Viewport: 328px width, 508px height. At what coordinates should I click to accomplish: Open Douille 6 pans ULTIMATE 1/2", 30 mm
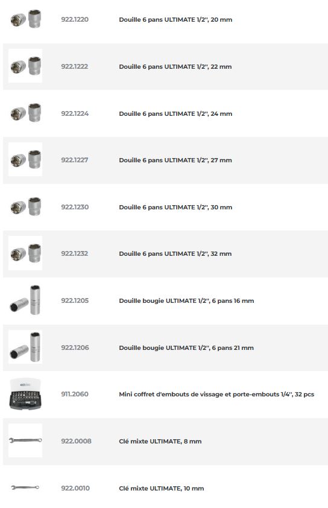[x=175, y=208]
